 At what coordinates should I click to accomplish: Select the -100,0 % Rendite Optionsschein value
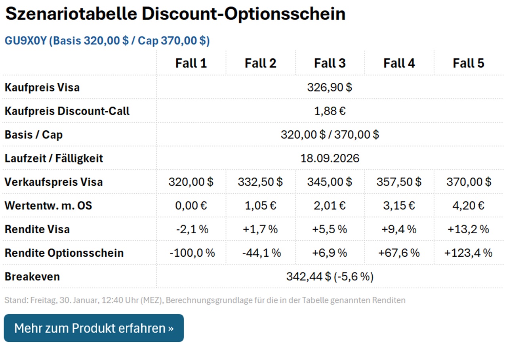[x=191, y=252]
